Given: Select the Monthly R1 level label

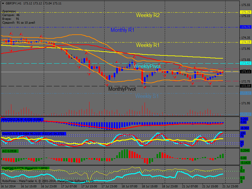Looking at the screenshot, I should coord(122,30).
